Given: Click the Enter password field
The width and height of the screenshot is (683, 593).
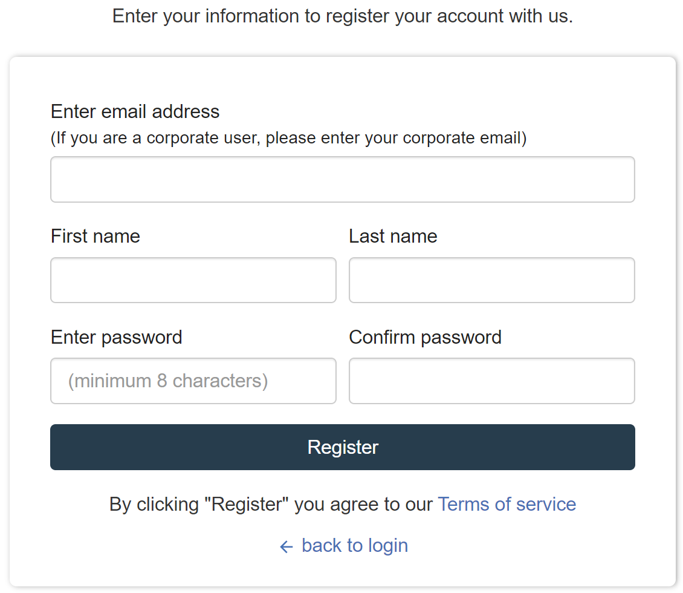Looking at the screenshot, I should coord(193,381).
